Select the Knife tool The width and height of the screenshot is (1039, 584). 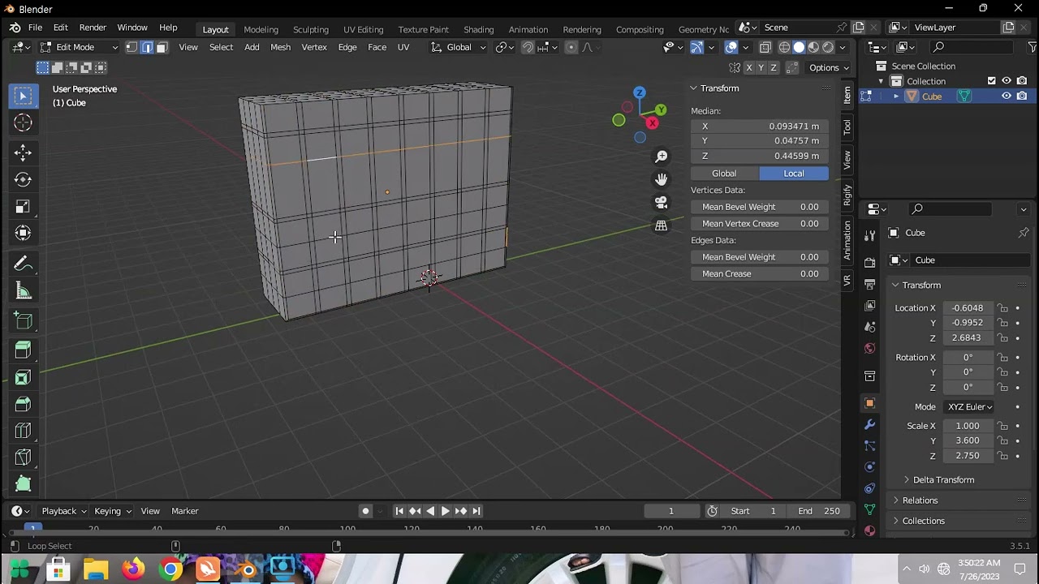pyautogui.click(x=23, y=457)
